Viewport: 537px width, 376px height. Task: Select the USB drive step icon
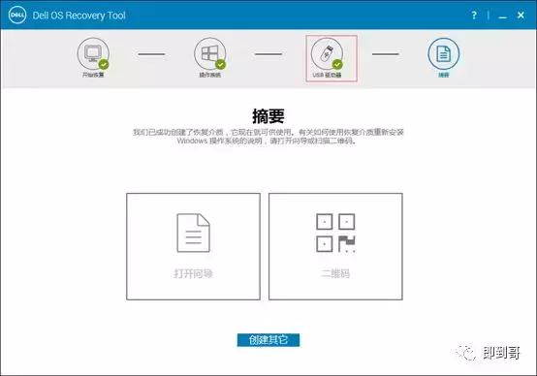tap(327, 53)
